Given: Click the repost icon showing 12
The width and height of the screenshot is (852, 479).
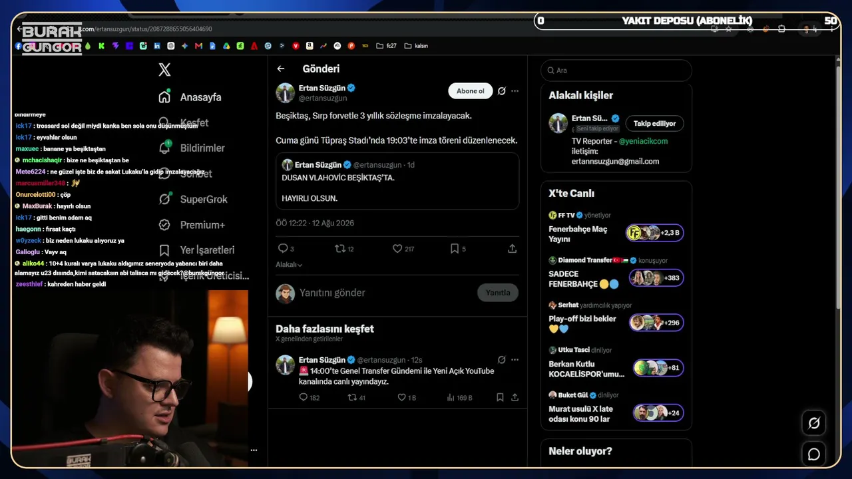Looking at the screenshot, I should 340,248.
